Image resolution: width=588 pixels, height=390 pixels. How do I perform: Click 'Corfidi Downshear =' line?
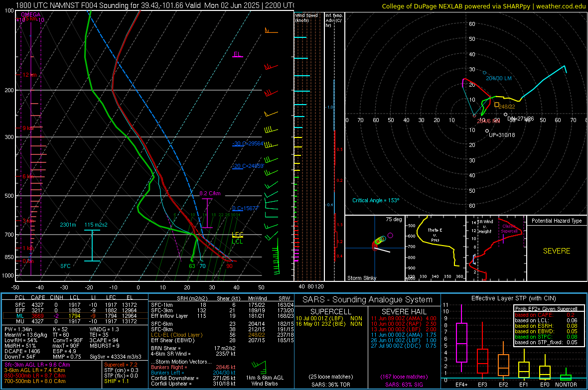(x=193, y=378)
